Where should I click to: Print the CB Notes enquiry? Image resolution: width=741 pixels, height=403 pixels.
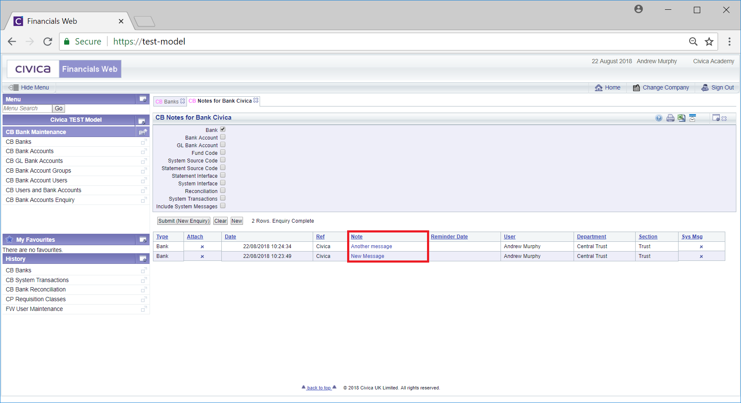click(x=670, y=118)
